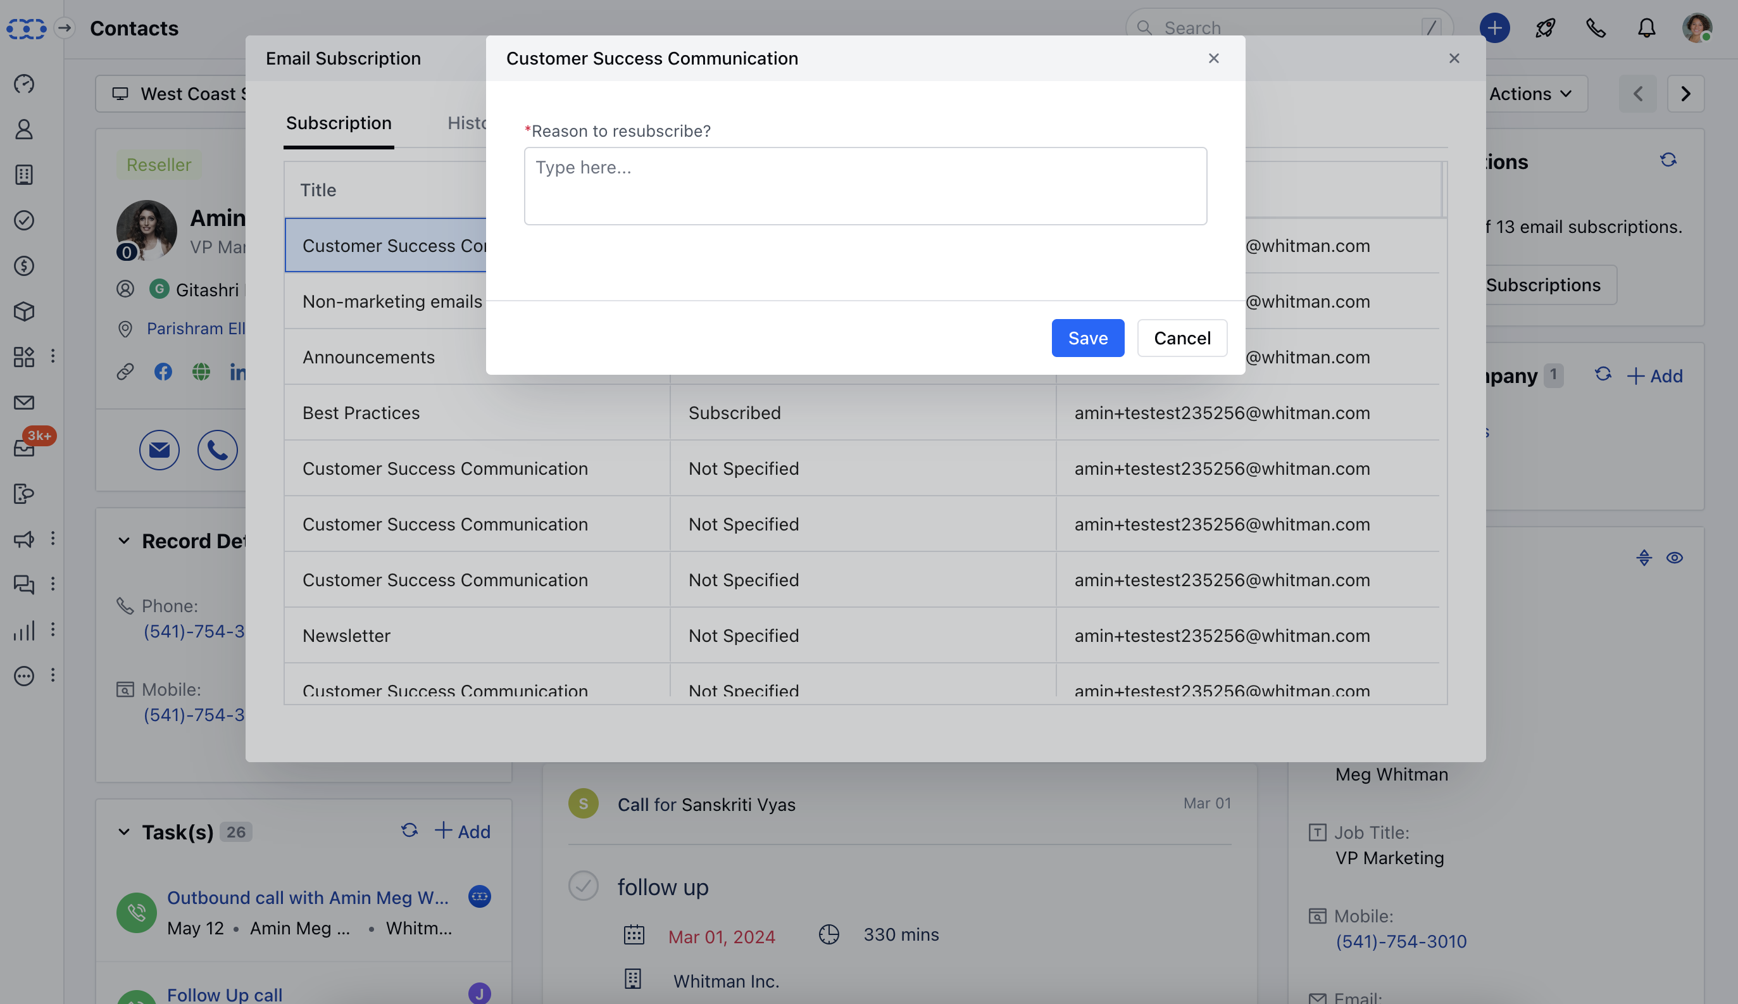This screenshot has height=1004, width=1738.
Task: Click the blue plus quick-add icon
Action: (x=1494, y=28)
